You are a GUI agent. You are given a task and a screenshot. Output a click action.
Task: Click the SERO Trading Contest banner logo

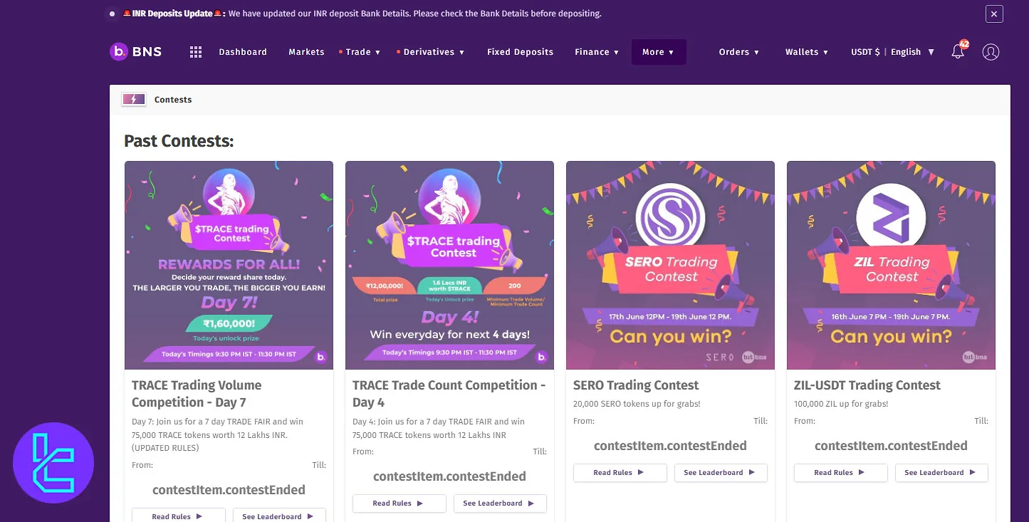click(x=669, y=217)
